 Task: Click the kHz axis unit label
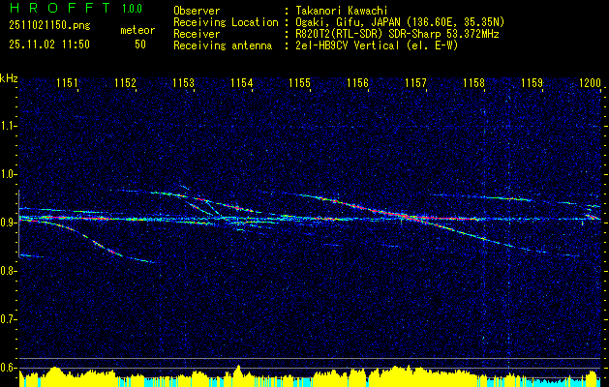tap(9, 78)
